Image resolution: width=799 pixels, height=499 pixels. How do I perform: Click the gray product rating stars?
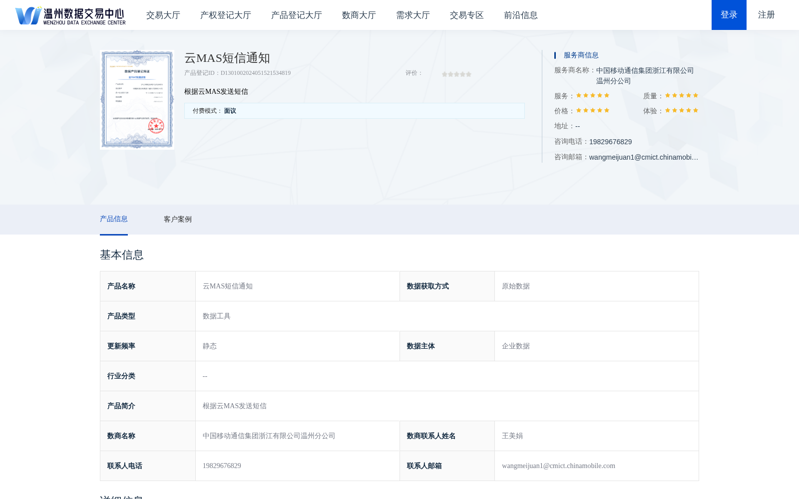click(456, 74)
